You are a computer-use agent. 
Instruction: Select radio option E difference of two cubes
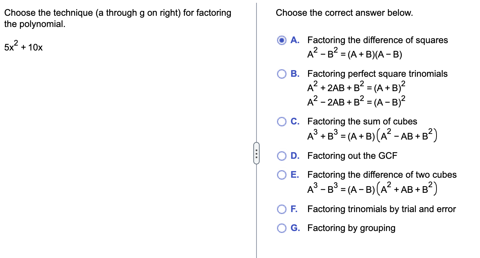click(x=282, y=175)
